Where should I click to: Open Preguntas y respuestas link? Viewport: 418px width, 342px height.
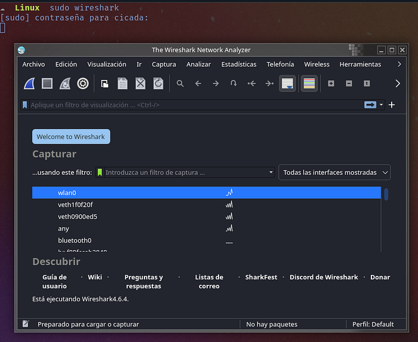tap(144, 282)
